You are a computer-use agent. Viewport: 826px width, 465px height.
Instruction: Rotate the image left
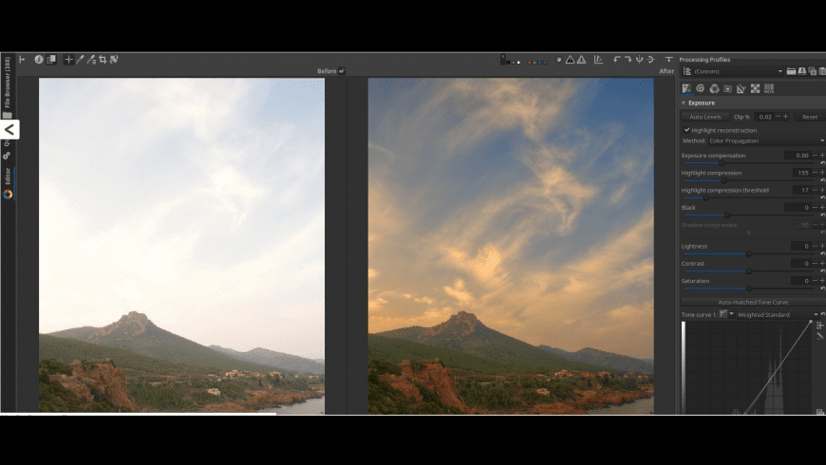pyautogui.click(x=616, y=60)
